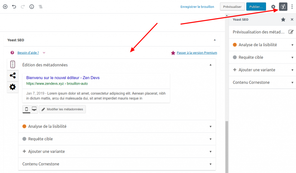Click the Lorem ipsum snippet description
Viewport: 296px width, 173px height.
[x=96, y=96]
